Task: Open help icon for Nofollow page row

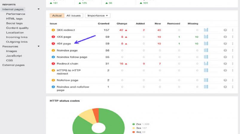Action: pyautogui.click(x=225, y=80)
